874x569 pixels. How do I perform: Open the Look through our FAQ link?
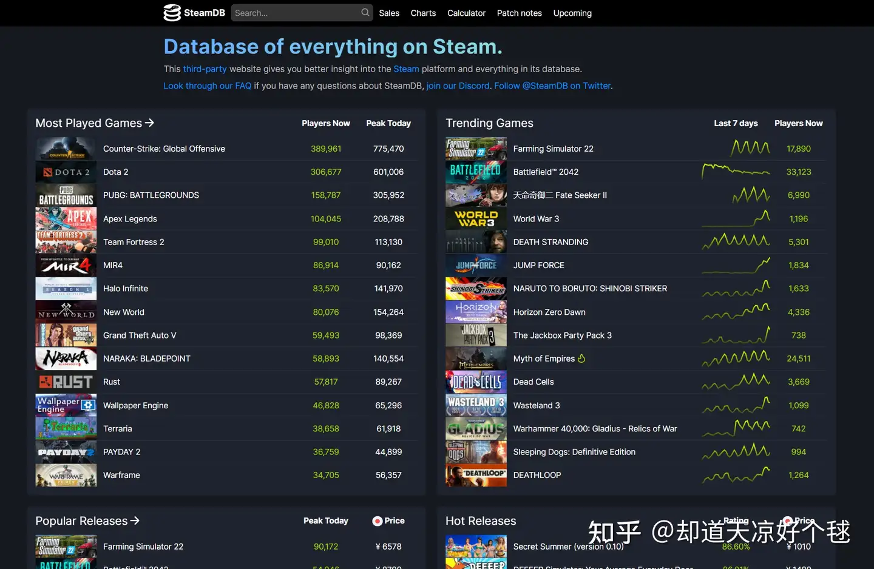(x=207, y=86)
